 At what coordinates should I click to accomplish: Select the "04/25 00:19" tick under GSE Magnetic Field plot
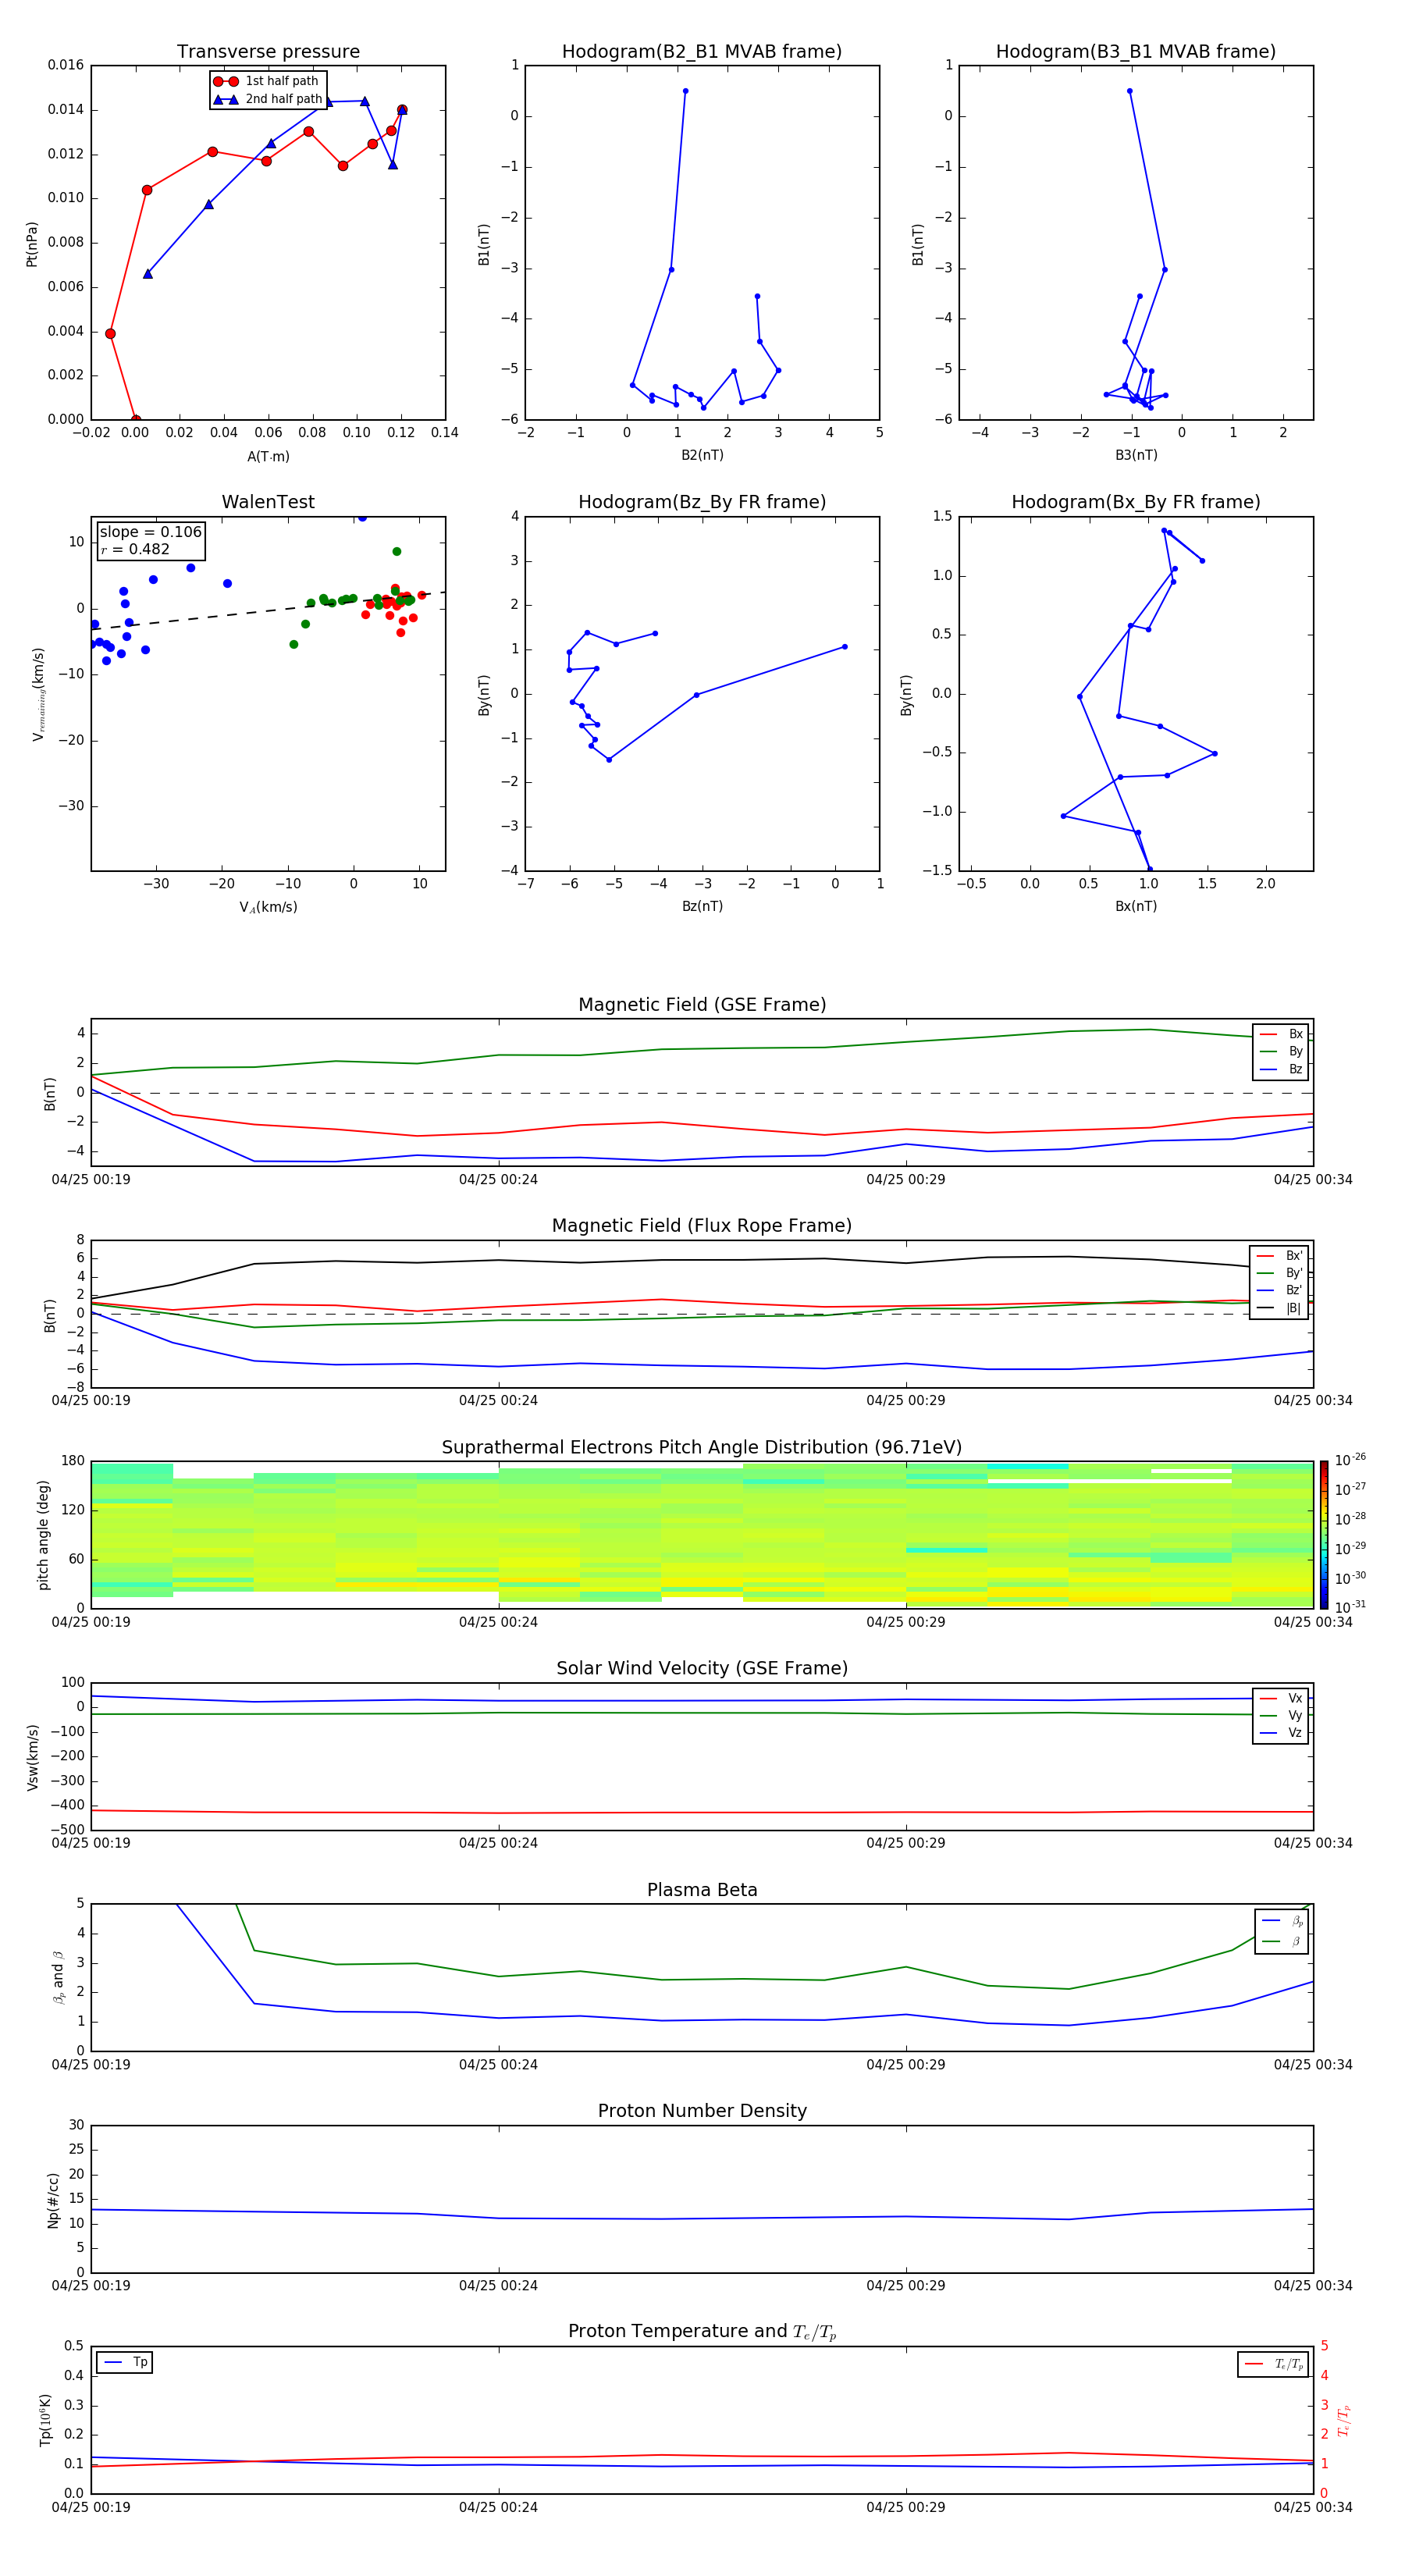(x=91, y=1180)
